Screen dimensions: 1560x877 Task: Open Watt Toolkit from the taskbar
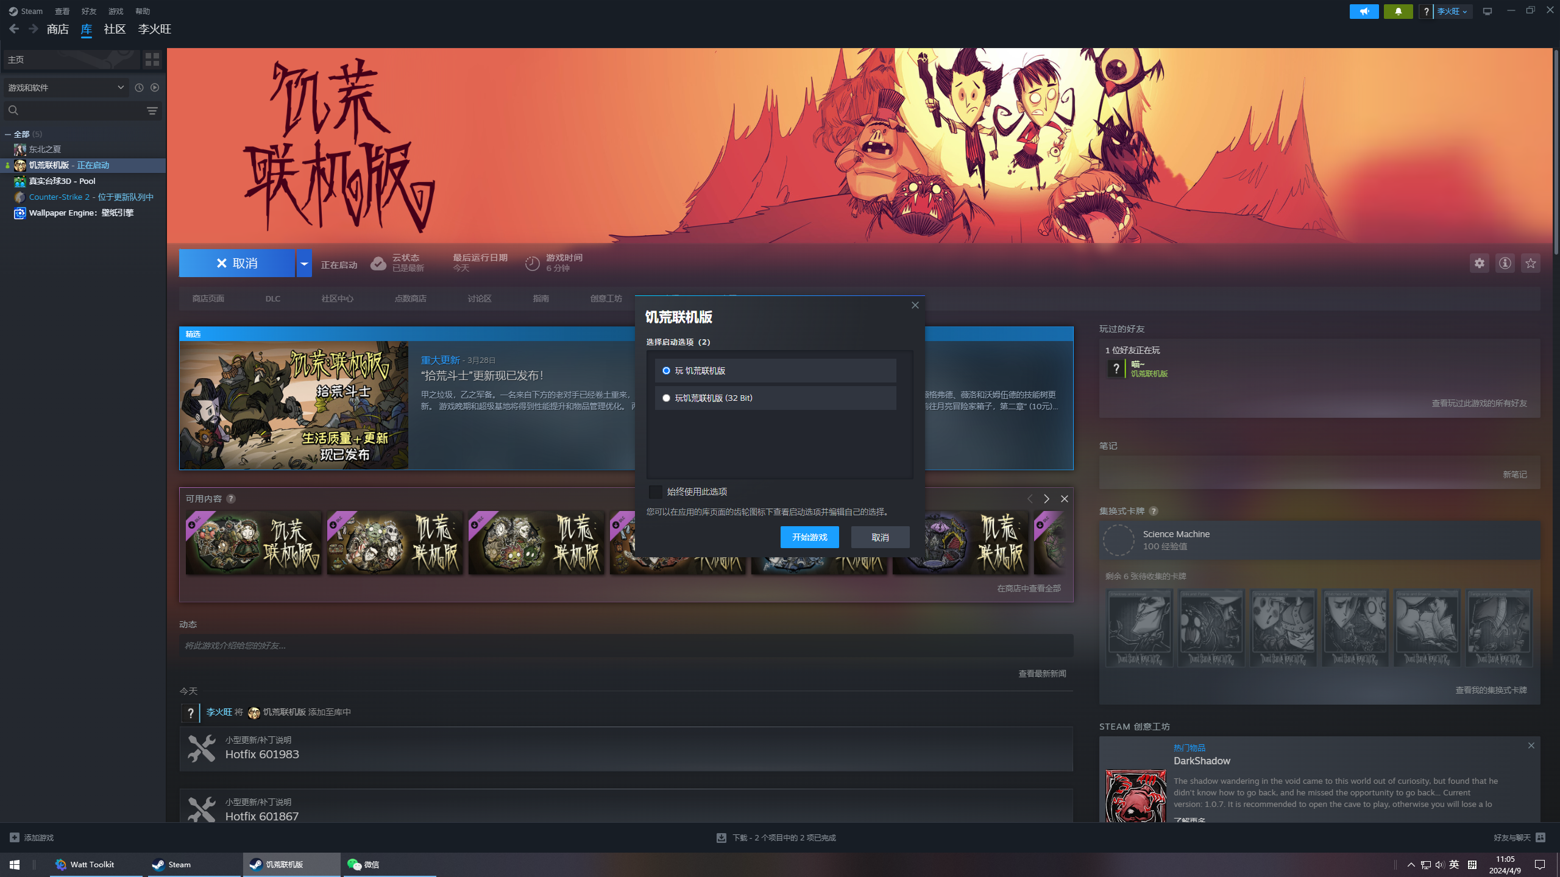click(x=96, y=865)
